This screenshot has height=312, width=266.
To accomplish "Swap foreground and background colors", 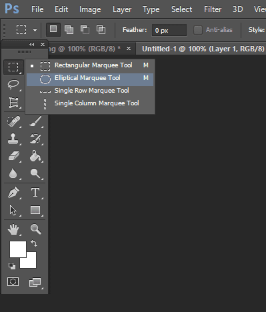I will [x=34, y=243].
